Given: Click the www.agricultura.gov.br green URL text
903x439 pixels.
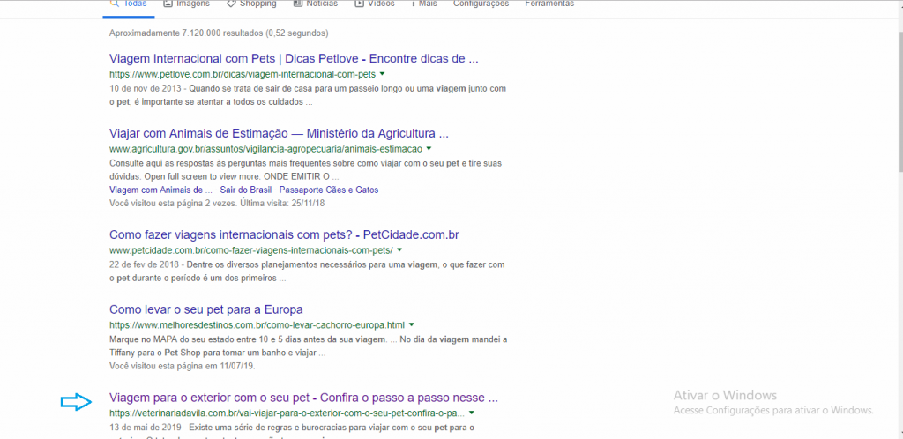Looking at the screenshot, I should pyautogui.click(x=265, y=149).
